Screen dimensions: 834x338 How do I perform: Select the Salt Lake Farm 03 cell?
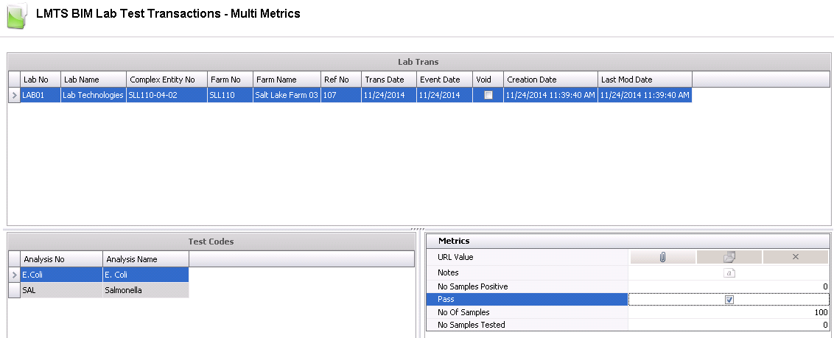tap(287, 95)
